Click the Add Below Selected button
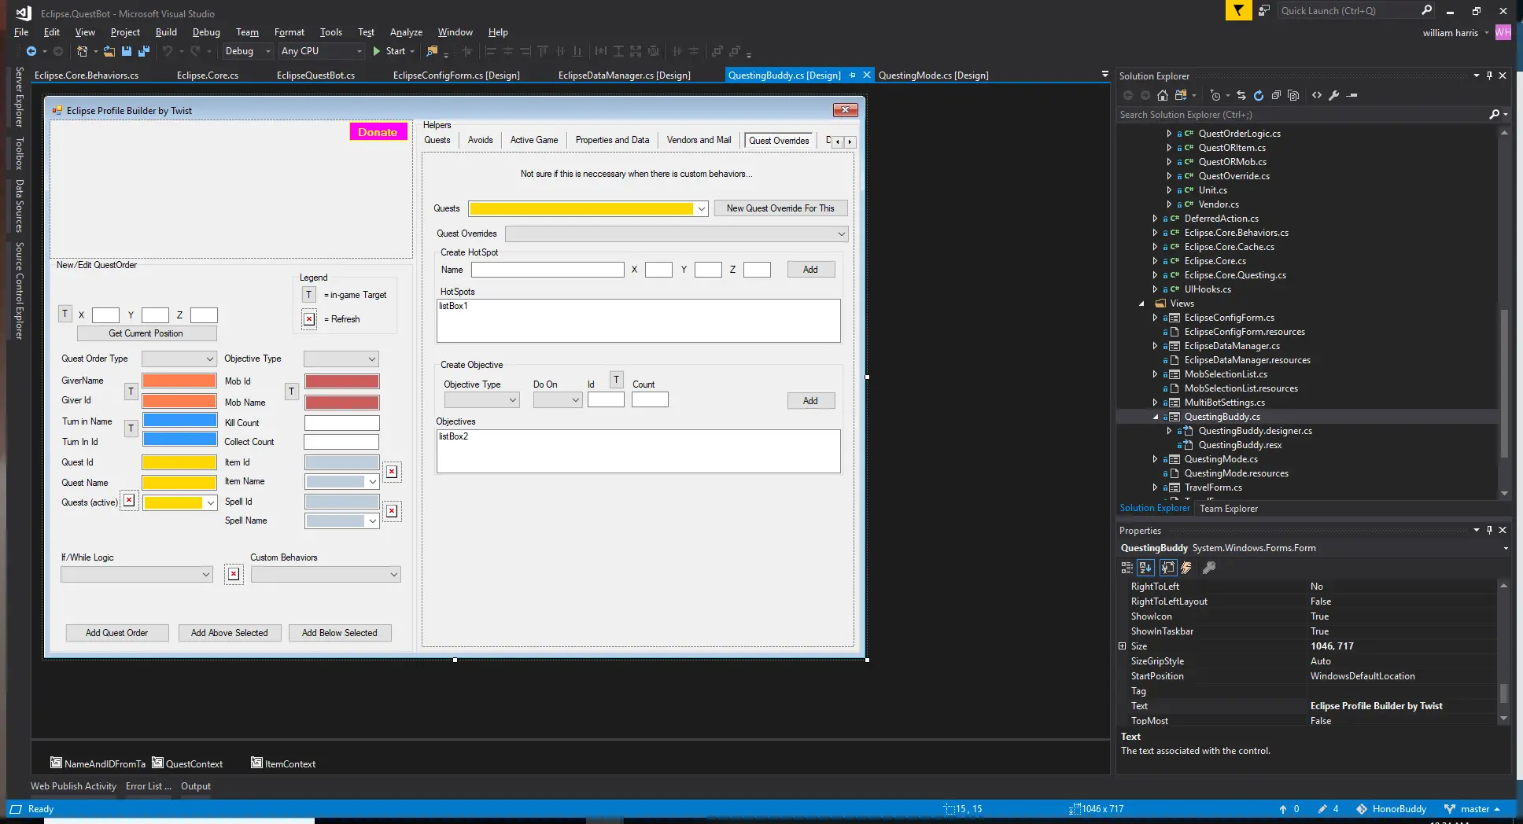The width and height of the screenshot is (1523, 824). click(339, 633)
